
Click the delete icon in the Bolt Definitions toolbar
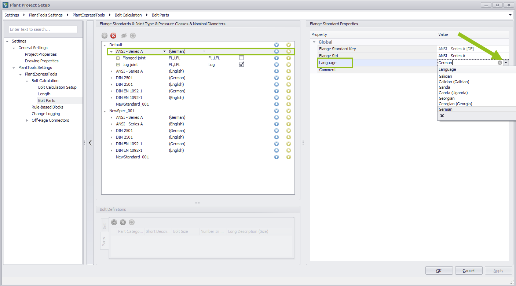click(123, 222)
